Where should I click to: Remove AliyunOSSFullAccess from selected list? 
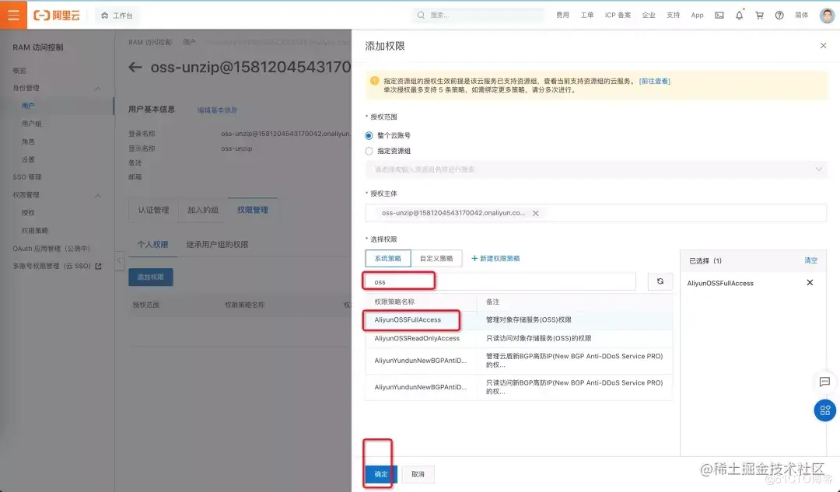tap(810, 283)
